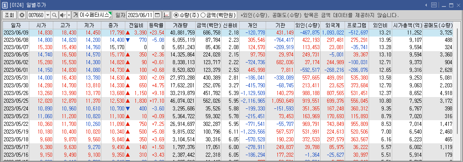Click the 기관 column header
The width and height of the screenshot is (463, 162).
coord(280,25)
